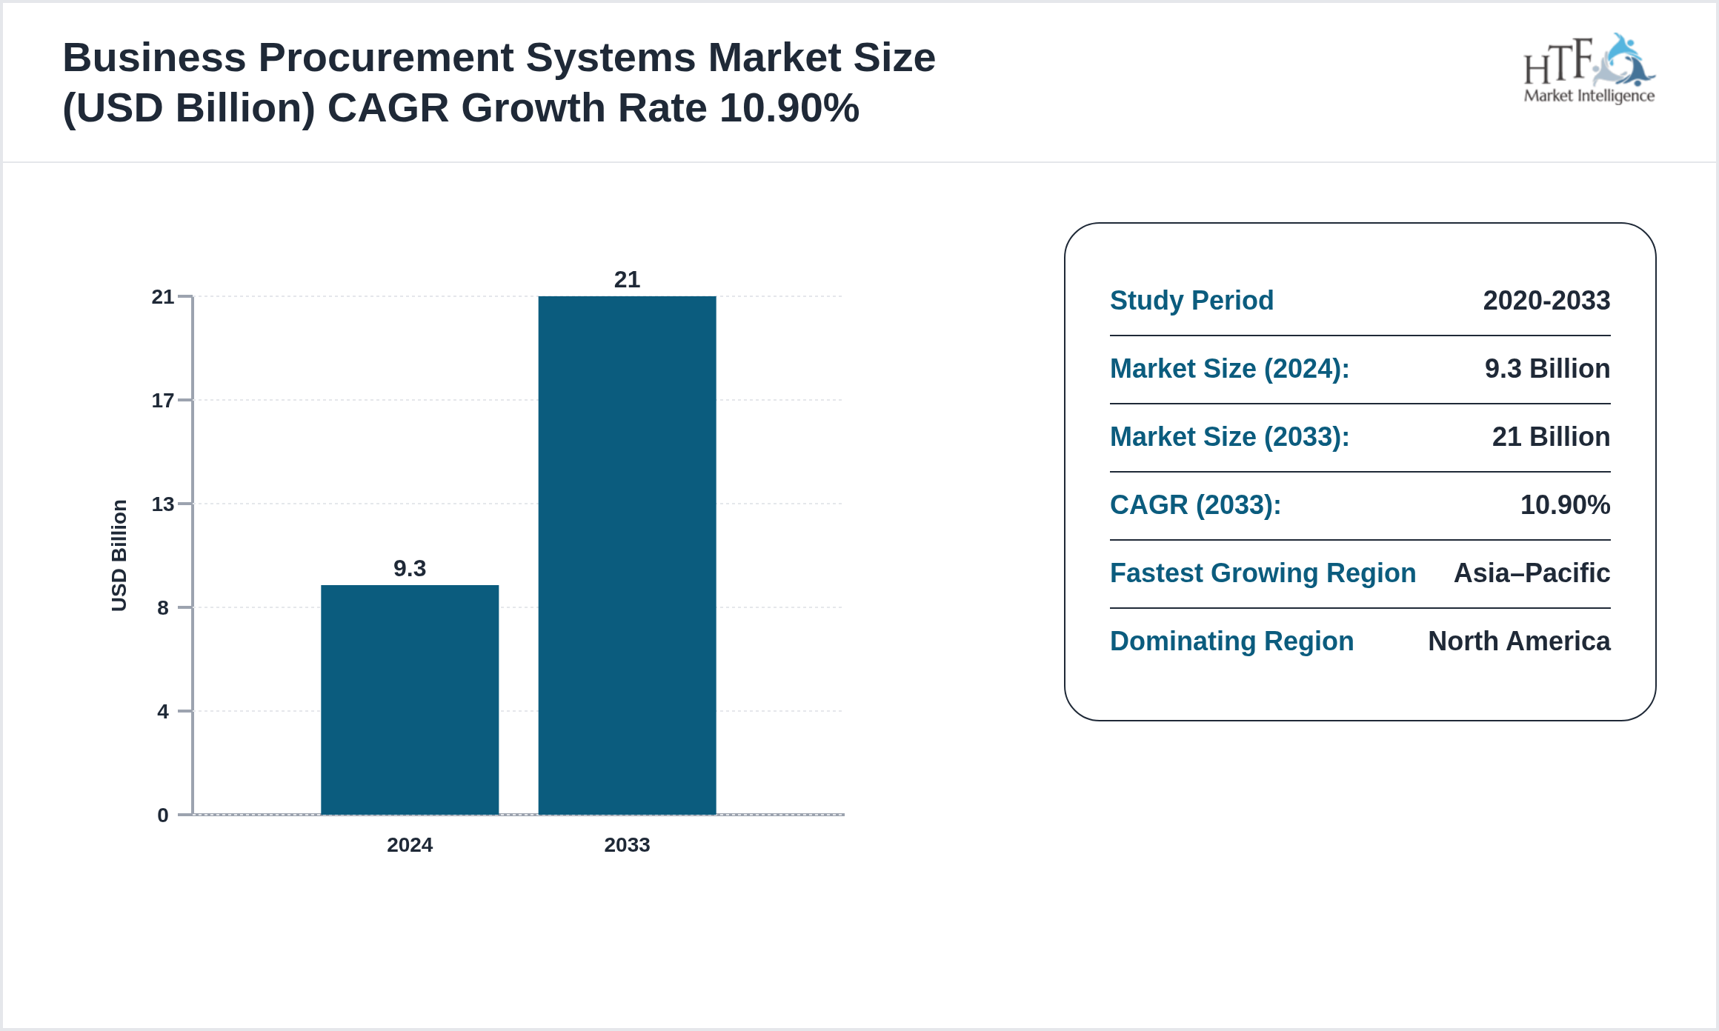Image resolution: width=1719 pixels, height=1031 pixels.
Task: Click the 21 value label above the tall bar
Action: click(627, 280)
